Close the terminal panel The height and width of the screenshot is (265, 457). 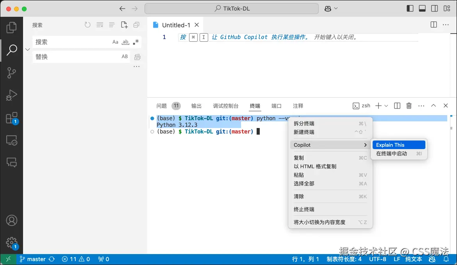[446, 106]
